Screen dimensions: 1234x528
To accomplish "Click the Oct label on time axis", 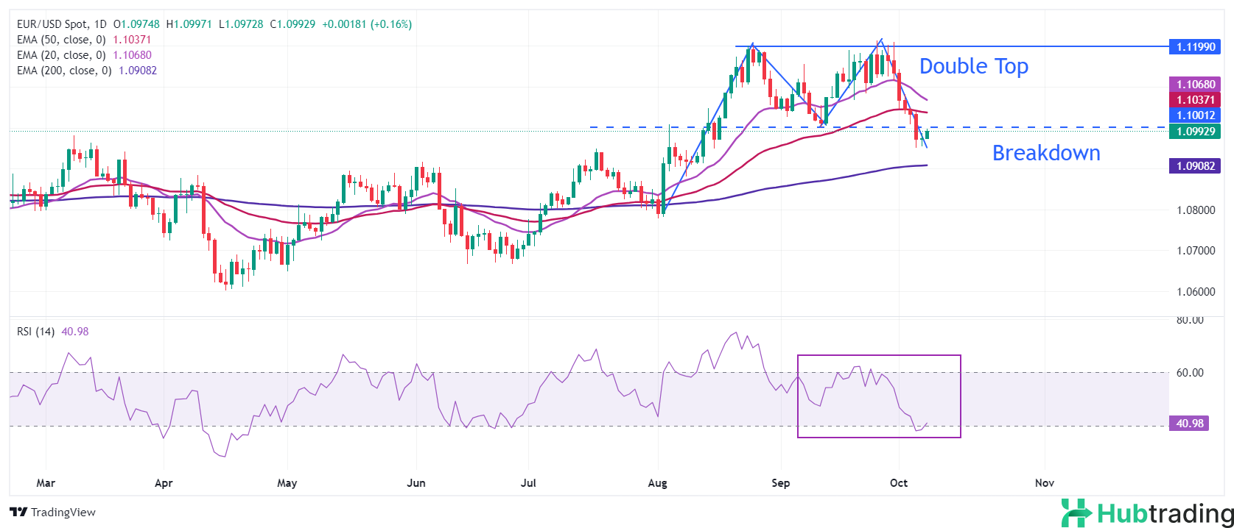I will [898, 483].
